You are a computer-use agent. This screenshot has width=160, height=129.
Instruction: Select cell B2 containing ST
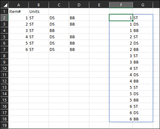click(39, 18)
